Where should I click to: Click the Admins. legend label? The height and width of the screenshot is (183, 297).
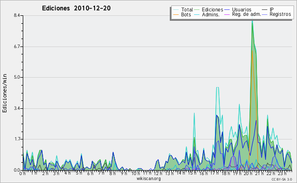tap(211, 14)
